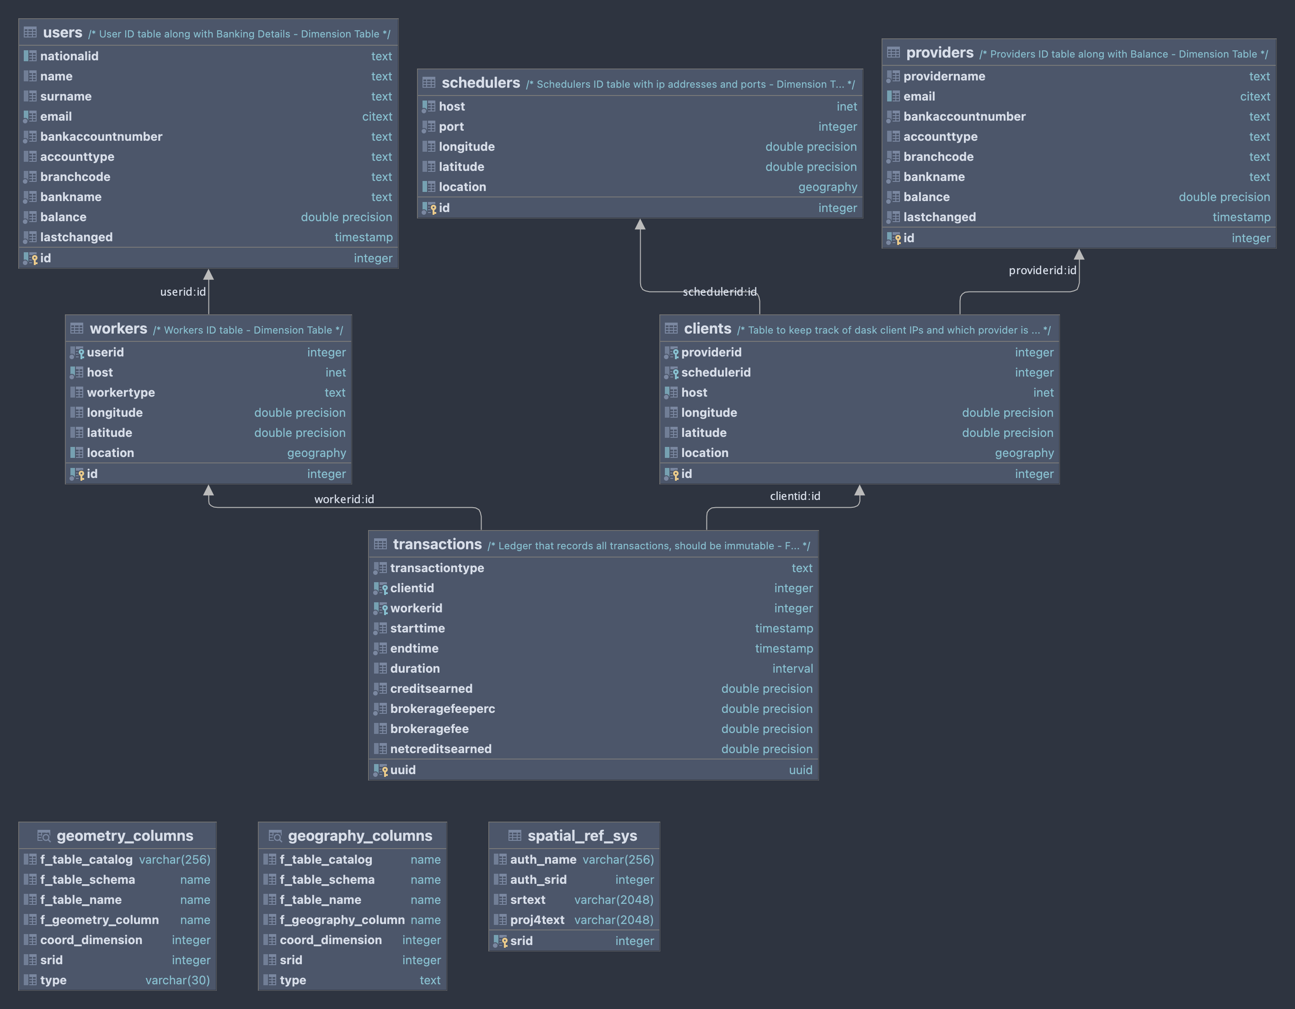This screenshot has width=1295, height=1009.
Task: Click the providerid:id relationship label
Action: coord(1042,270)
